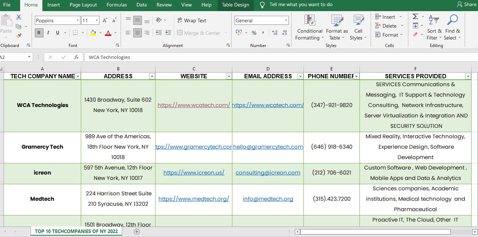This screenshot has height=237, width=478.
Task: Apply borders using the Borders icon
Action: (75, 33)
